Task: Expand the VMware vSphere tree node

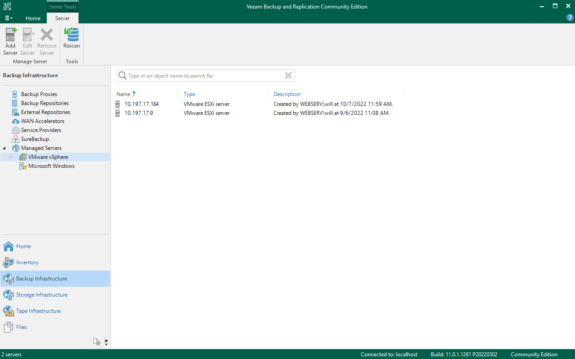Action: point(12,157)
